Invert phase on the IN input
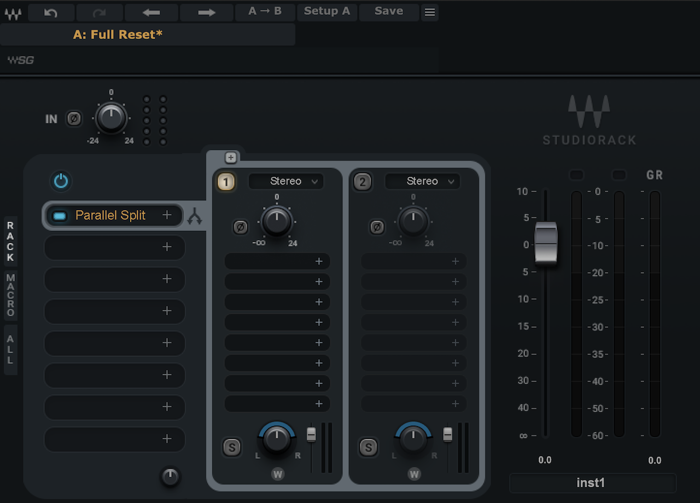The height and width of the screenshot is (503, 700). (x=74, y=118)
